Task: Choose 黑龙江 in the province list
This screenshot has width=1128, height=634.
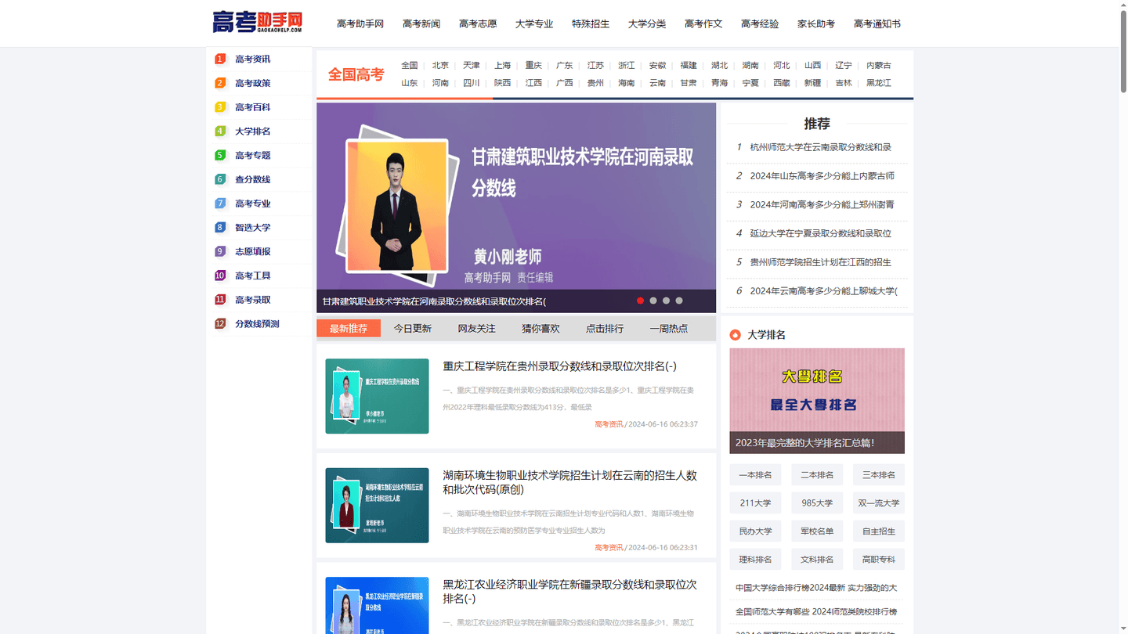Action: coord(879,83)
